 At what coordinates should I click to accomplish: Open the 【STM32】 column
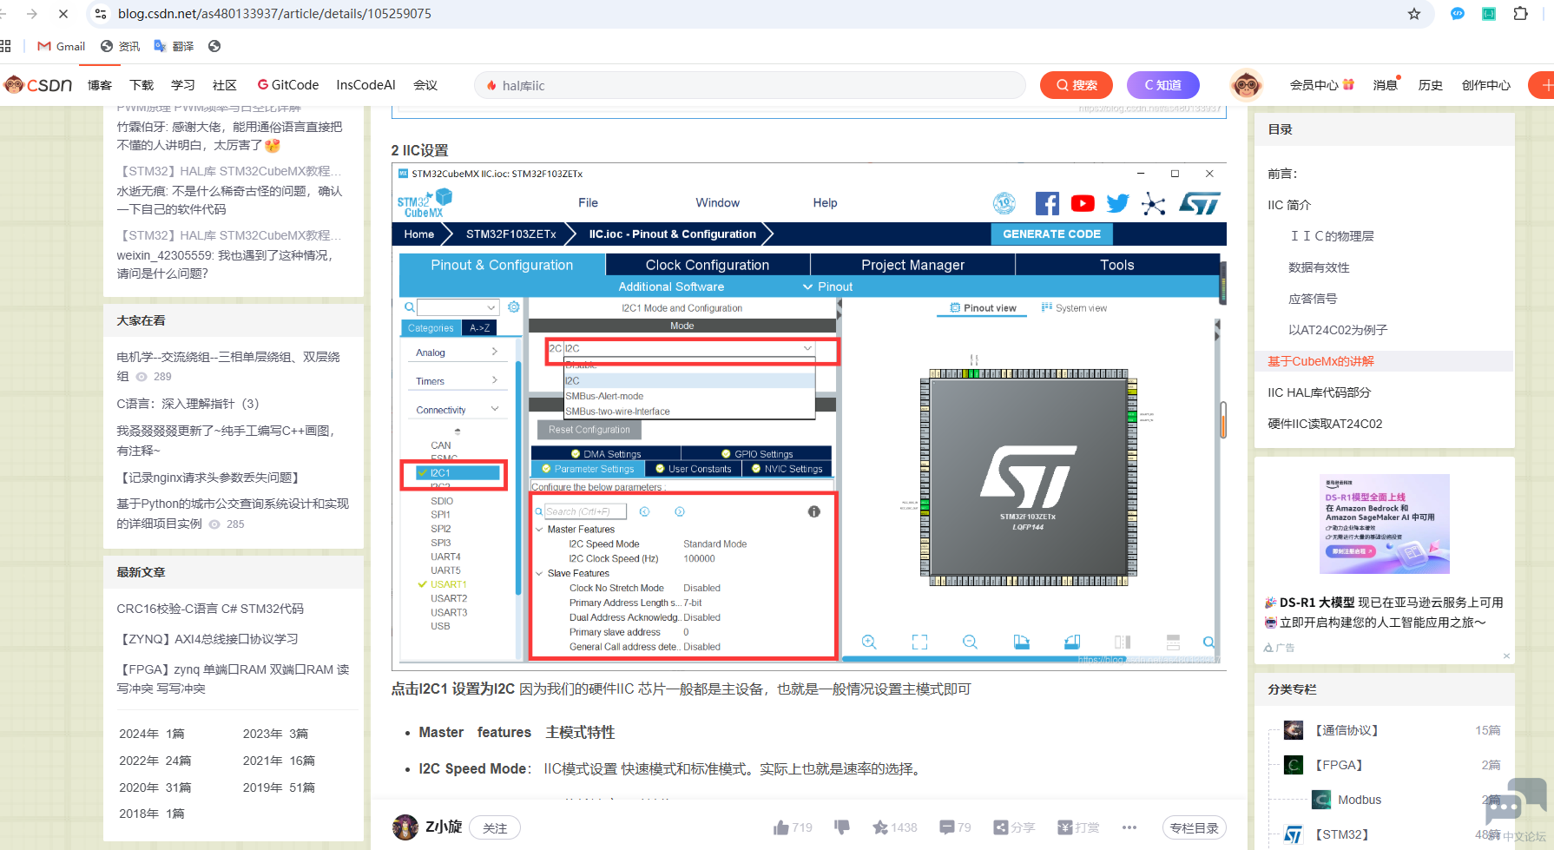pyautogui.click(x=1341, y=834)
